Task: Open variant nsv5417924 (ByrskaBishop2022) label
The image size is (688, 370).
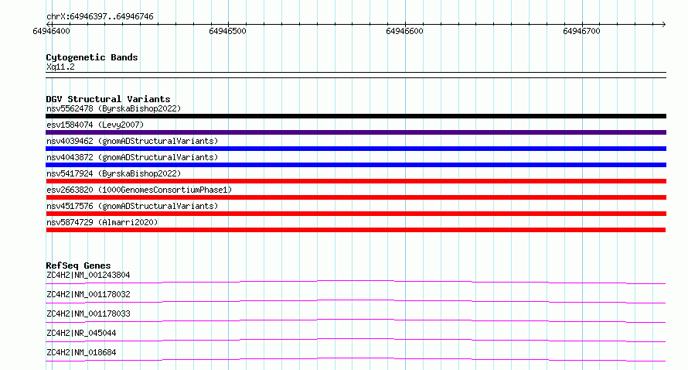Action: pyautogui.click(x=114, y=173)
